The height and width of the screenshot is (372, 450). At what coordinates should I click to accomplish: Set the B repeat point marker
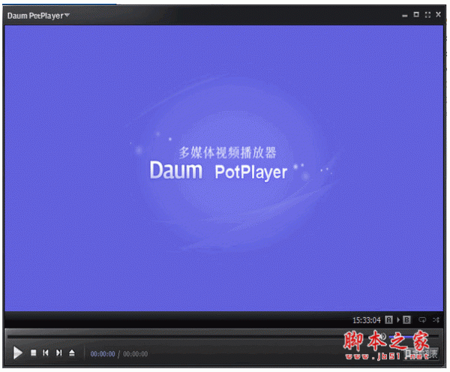406,319
